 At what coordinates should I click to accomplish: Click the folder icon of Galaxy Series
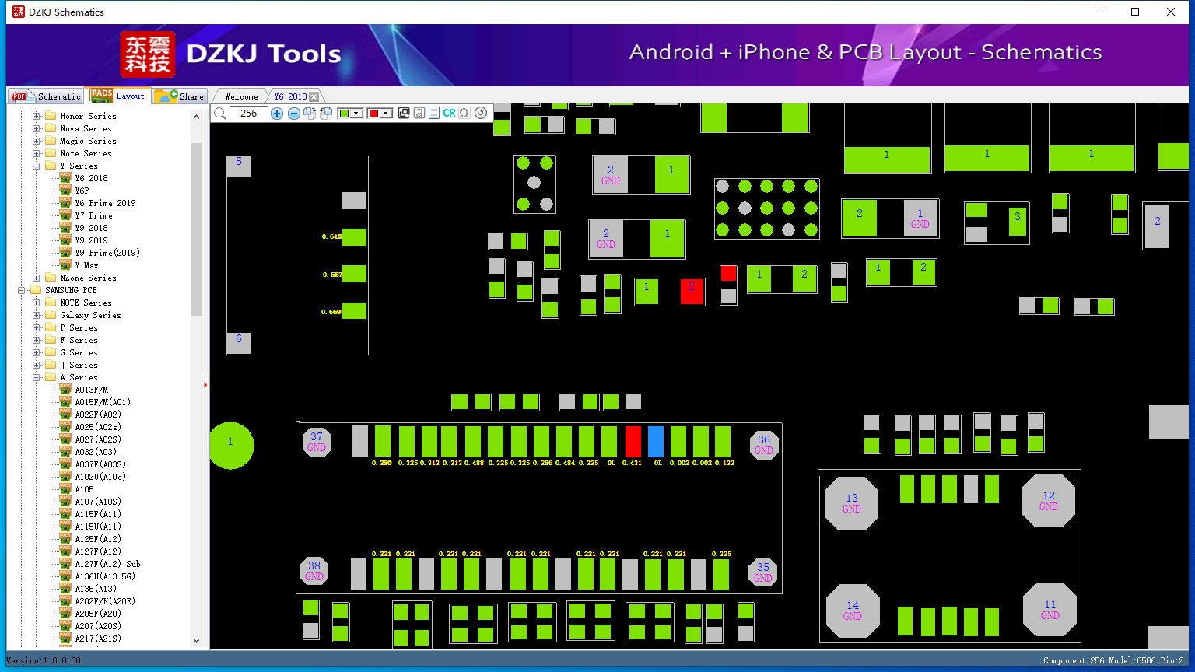pyautogui.click(x=51, y=315)
